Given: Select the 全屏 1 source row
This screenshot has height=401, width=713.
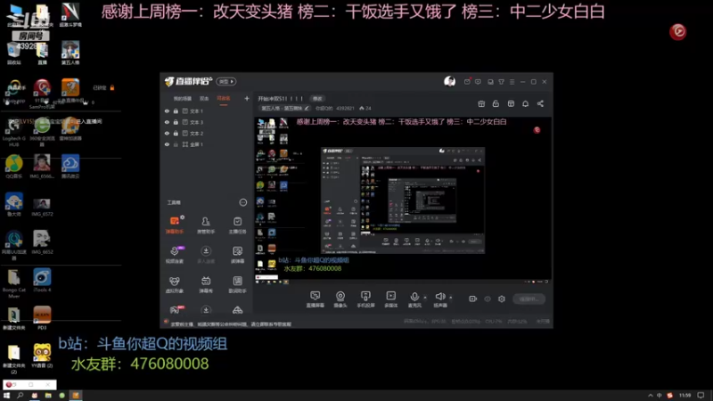Looking at the screenshot, I should tap(206, 144).
